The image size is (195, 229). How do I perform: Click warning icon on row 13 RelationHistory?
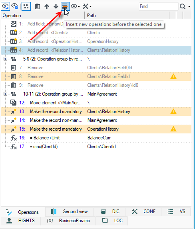(173, 112)
